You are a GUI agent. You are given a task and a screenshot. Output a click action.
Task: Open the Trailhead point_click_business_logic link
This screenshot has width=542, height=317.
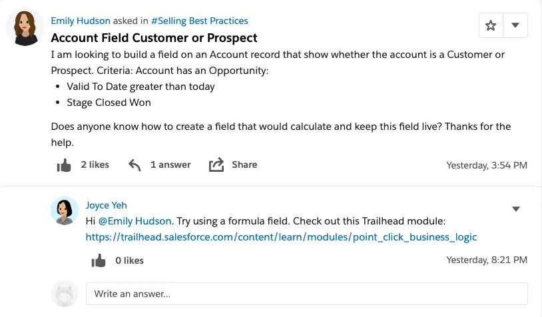pyautogui.click(x=281, y=237)
